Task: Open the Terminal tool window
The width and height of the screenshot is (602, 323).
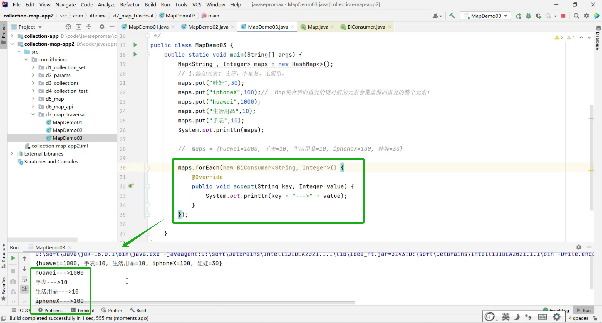Action: [x=83, y=310]
